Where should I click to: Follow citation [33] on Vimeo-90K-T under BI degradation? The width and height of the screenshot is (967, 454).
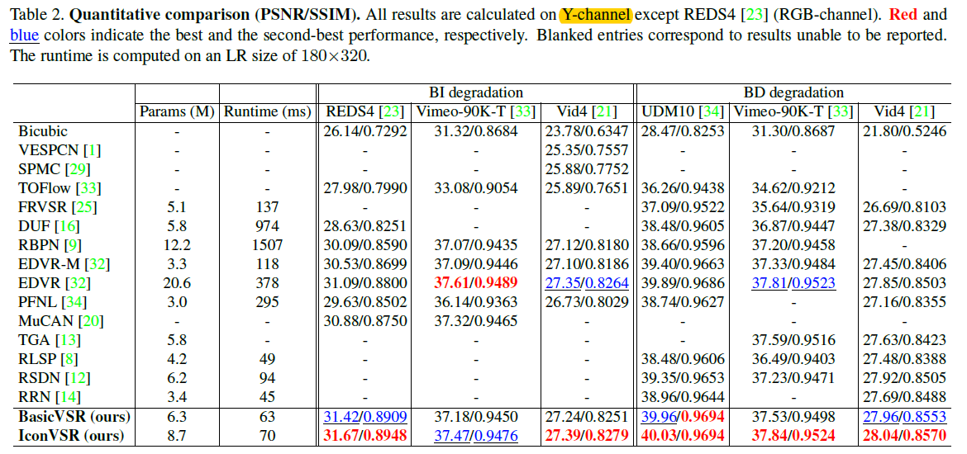coord(522,112)
